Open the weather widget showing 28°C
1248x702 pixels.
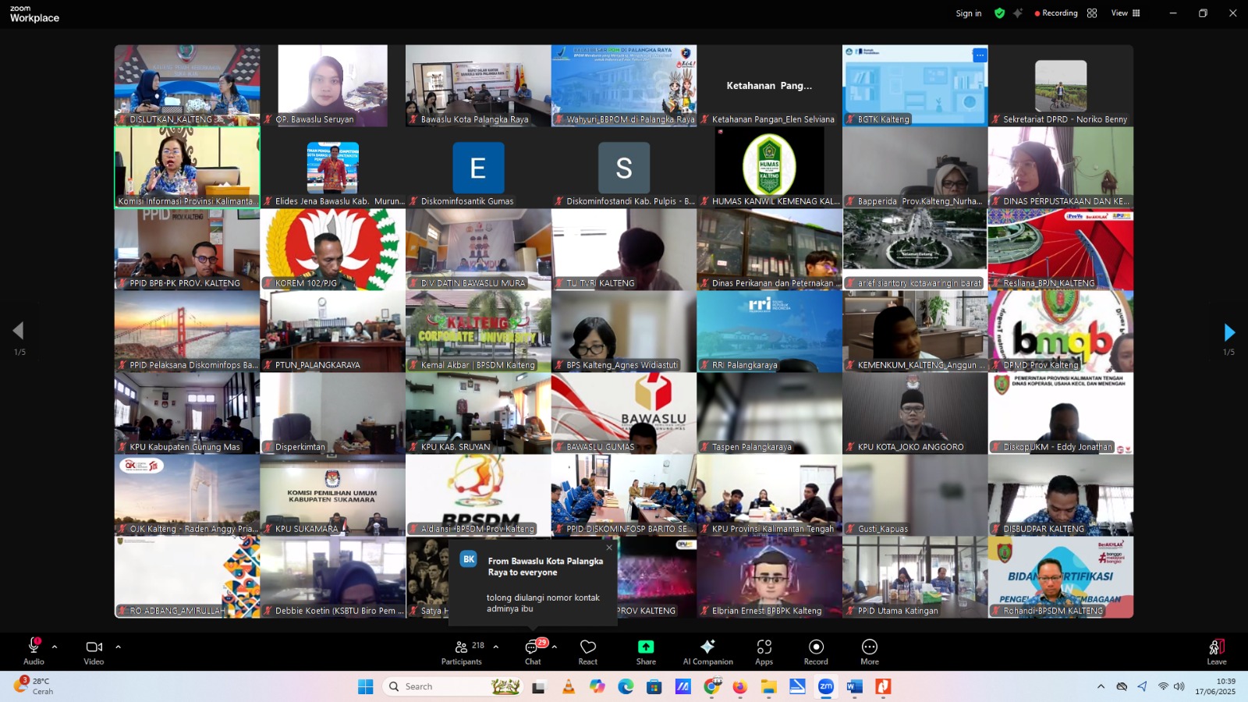click(x=34, y=686)
